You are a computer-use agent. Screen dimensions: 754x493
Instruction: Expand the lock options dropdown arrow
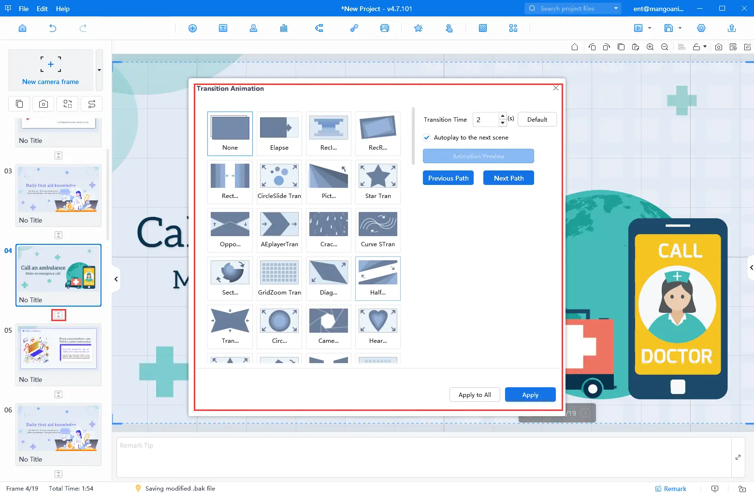tap(705, 47)
